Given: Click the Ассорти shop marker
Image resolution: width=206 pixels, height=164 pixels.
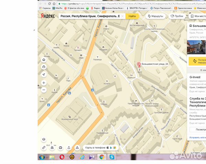Looking at the screenshot, I should pyautogui.click(x=107, y=82).
